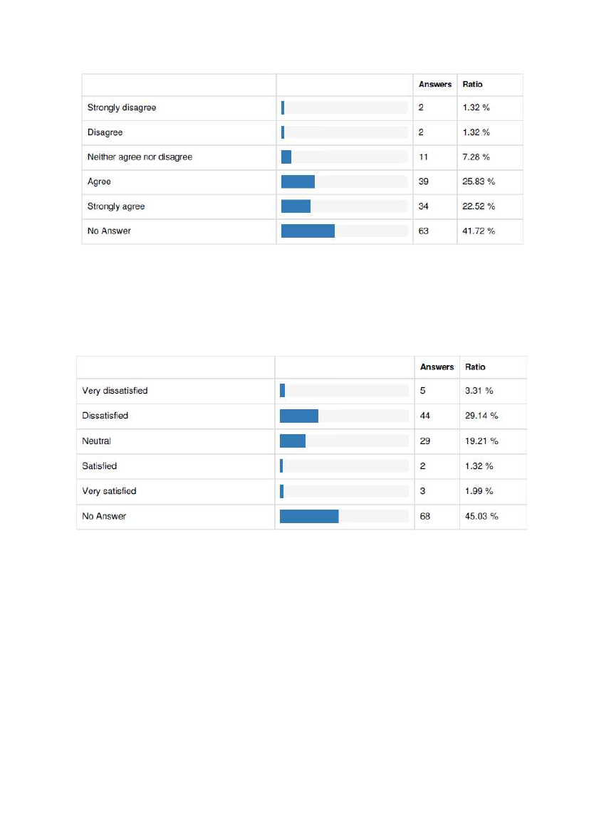Select the Neutral row bar
The width and height of the screenshot is (589, 832).
(x=293, y=441)
